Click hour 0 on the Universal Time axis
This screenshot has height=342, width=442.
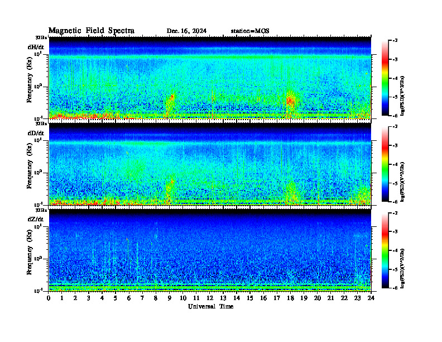click(49, 298)
